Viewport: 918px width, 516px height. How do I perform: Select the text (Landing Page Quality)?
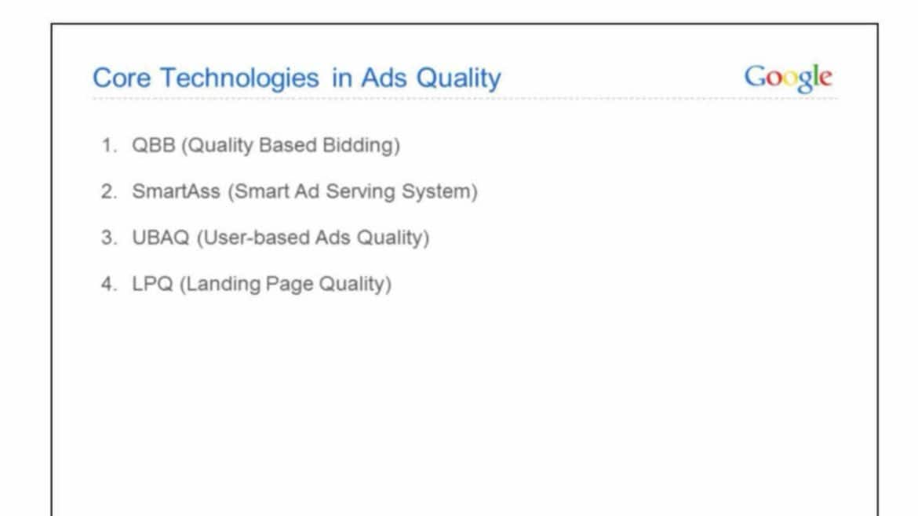point(286,285)
